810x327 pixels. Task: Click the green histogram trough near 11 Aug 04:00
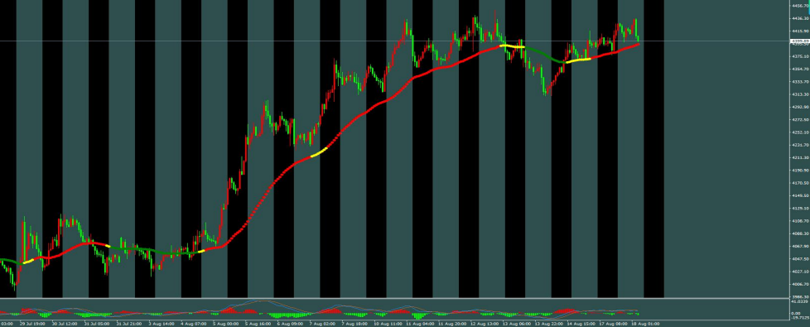[x=417, y=315]
